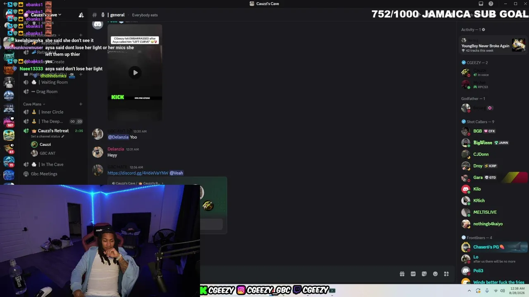Open member MELTISLIVE in the member list

coord(493,212)
